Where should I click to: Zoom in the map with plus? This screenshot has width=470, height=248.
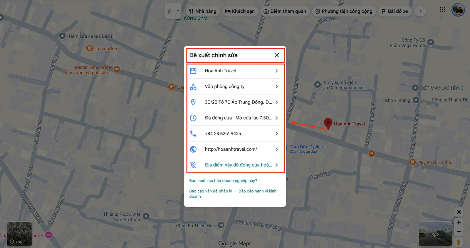(459, 222)
